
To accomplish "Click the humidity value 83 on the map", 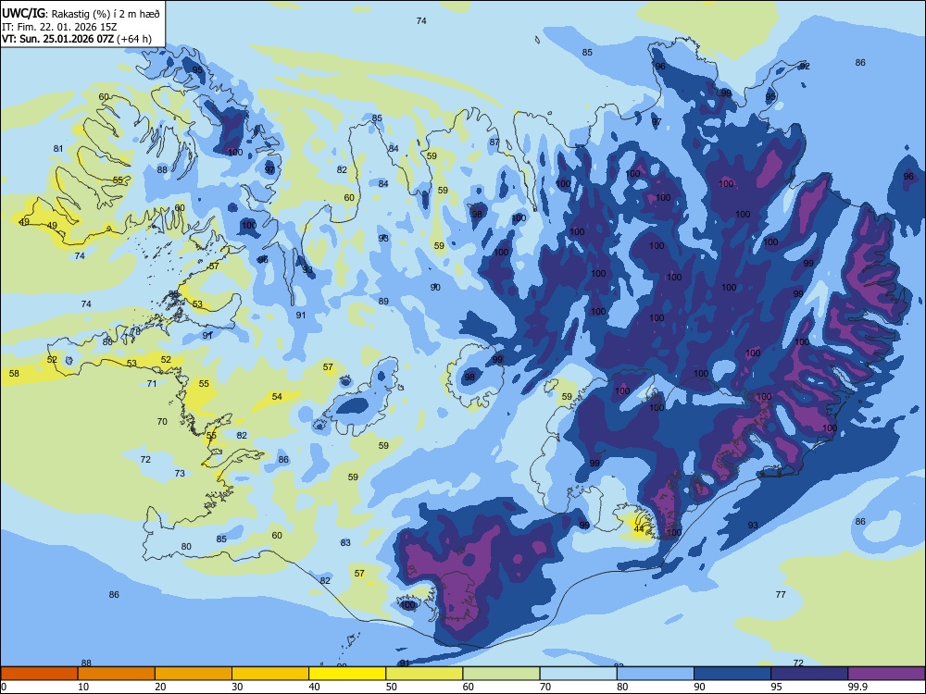I will point(345,543).
